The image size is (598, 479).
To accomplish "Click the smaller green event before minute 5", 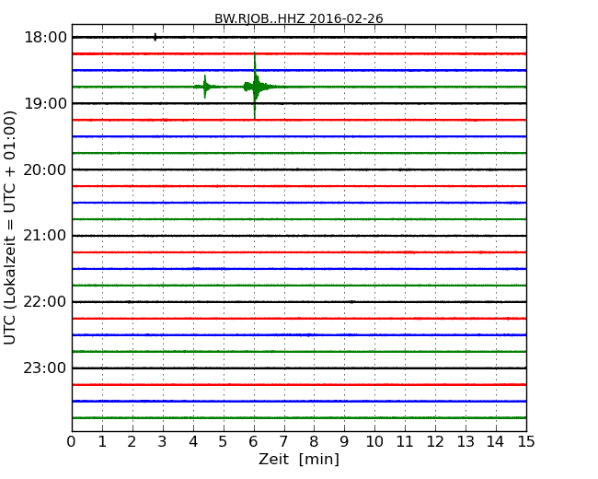I will 205,87.
